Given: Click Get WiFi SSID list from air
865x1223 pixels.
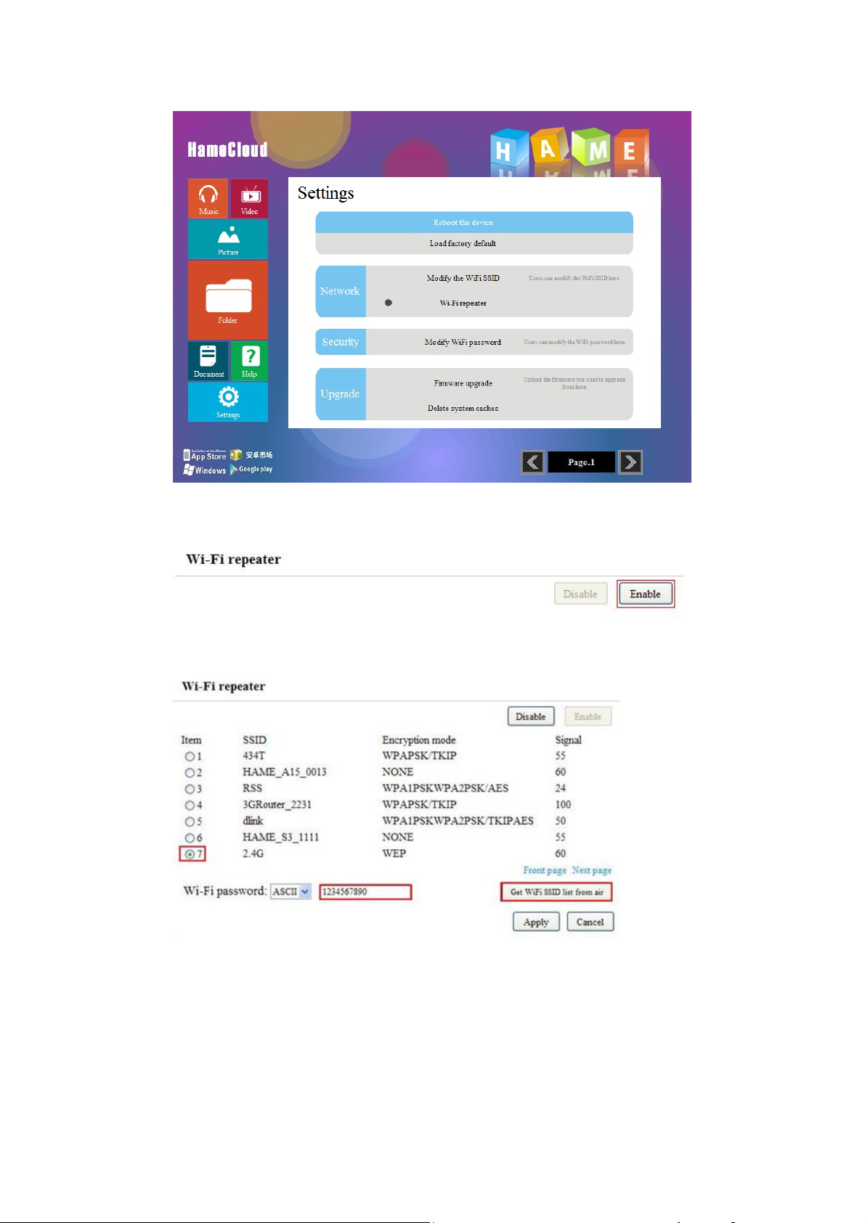Looking at the screenshot, I should point(557,892).
